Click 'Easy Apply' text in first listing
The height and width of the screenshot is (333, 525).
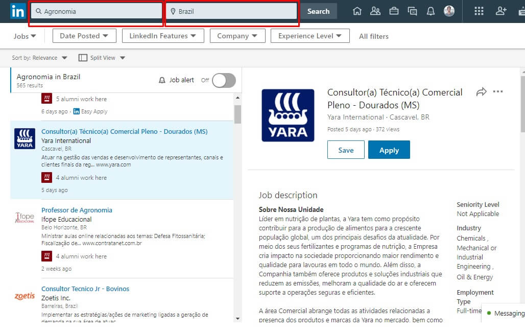[94, 111]
